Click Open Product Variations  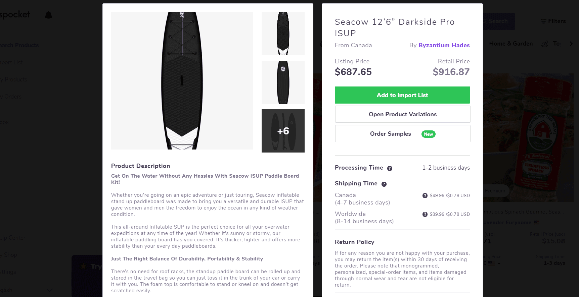click(402, 114)
